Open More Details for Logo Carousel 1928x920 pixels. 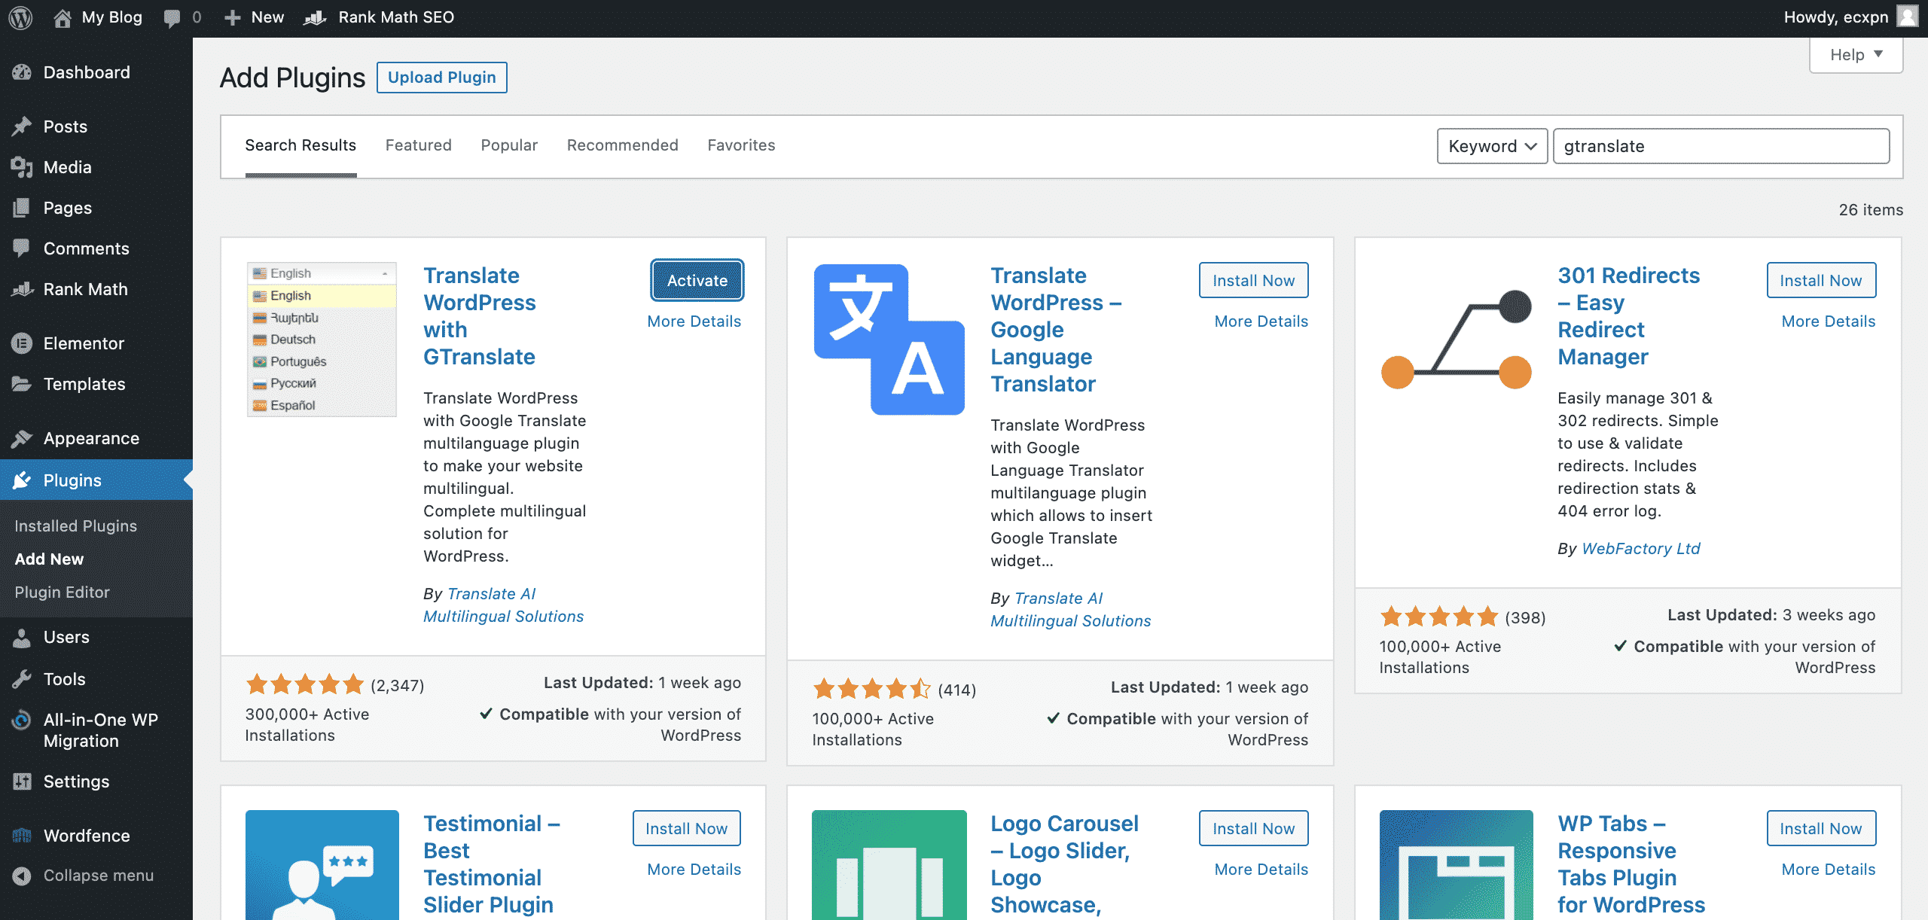[x=1261, y=870]
